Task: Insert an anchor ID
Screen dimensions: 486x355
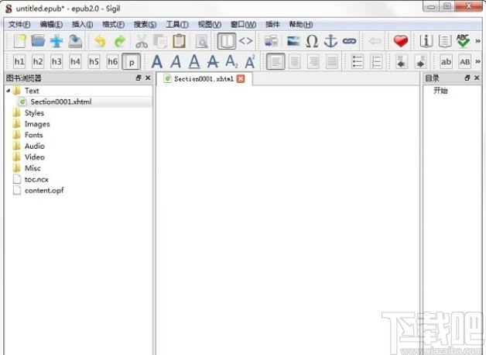Action: tap(330, 41)
